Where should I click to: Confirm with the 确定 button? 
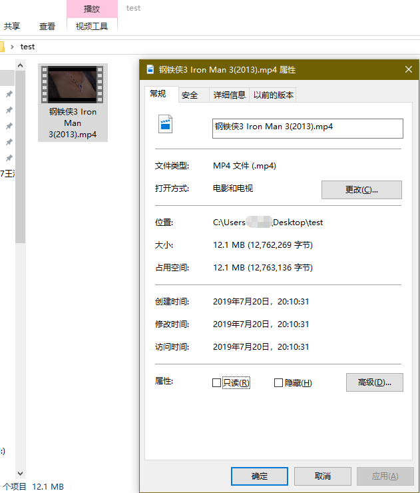[x=260, y=476]
